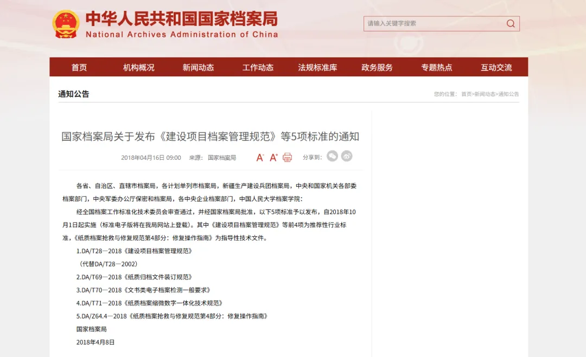Screen dimensions: 586x357
Task: Click 通知公告 in the breadcrumb path
Action: pos(508,94)
